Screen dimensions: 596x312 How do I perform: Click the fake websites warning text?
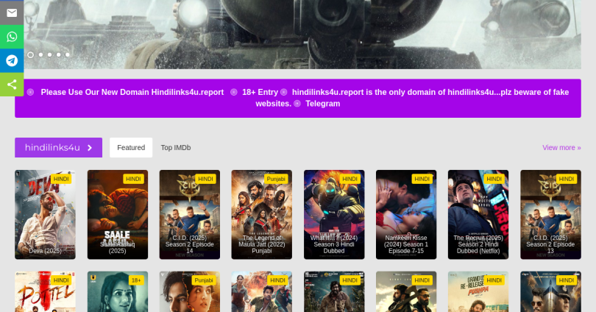click(411, 98)
